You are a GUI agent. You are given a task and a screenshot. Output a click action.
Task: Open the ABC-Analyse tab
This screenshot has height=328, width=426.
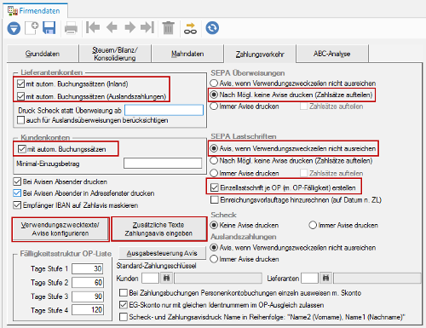[332, 54]
